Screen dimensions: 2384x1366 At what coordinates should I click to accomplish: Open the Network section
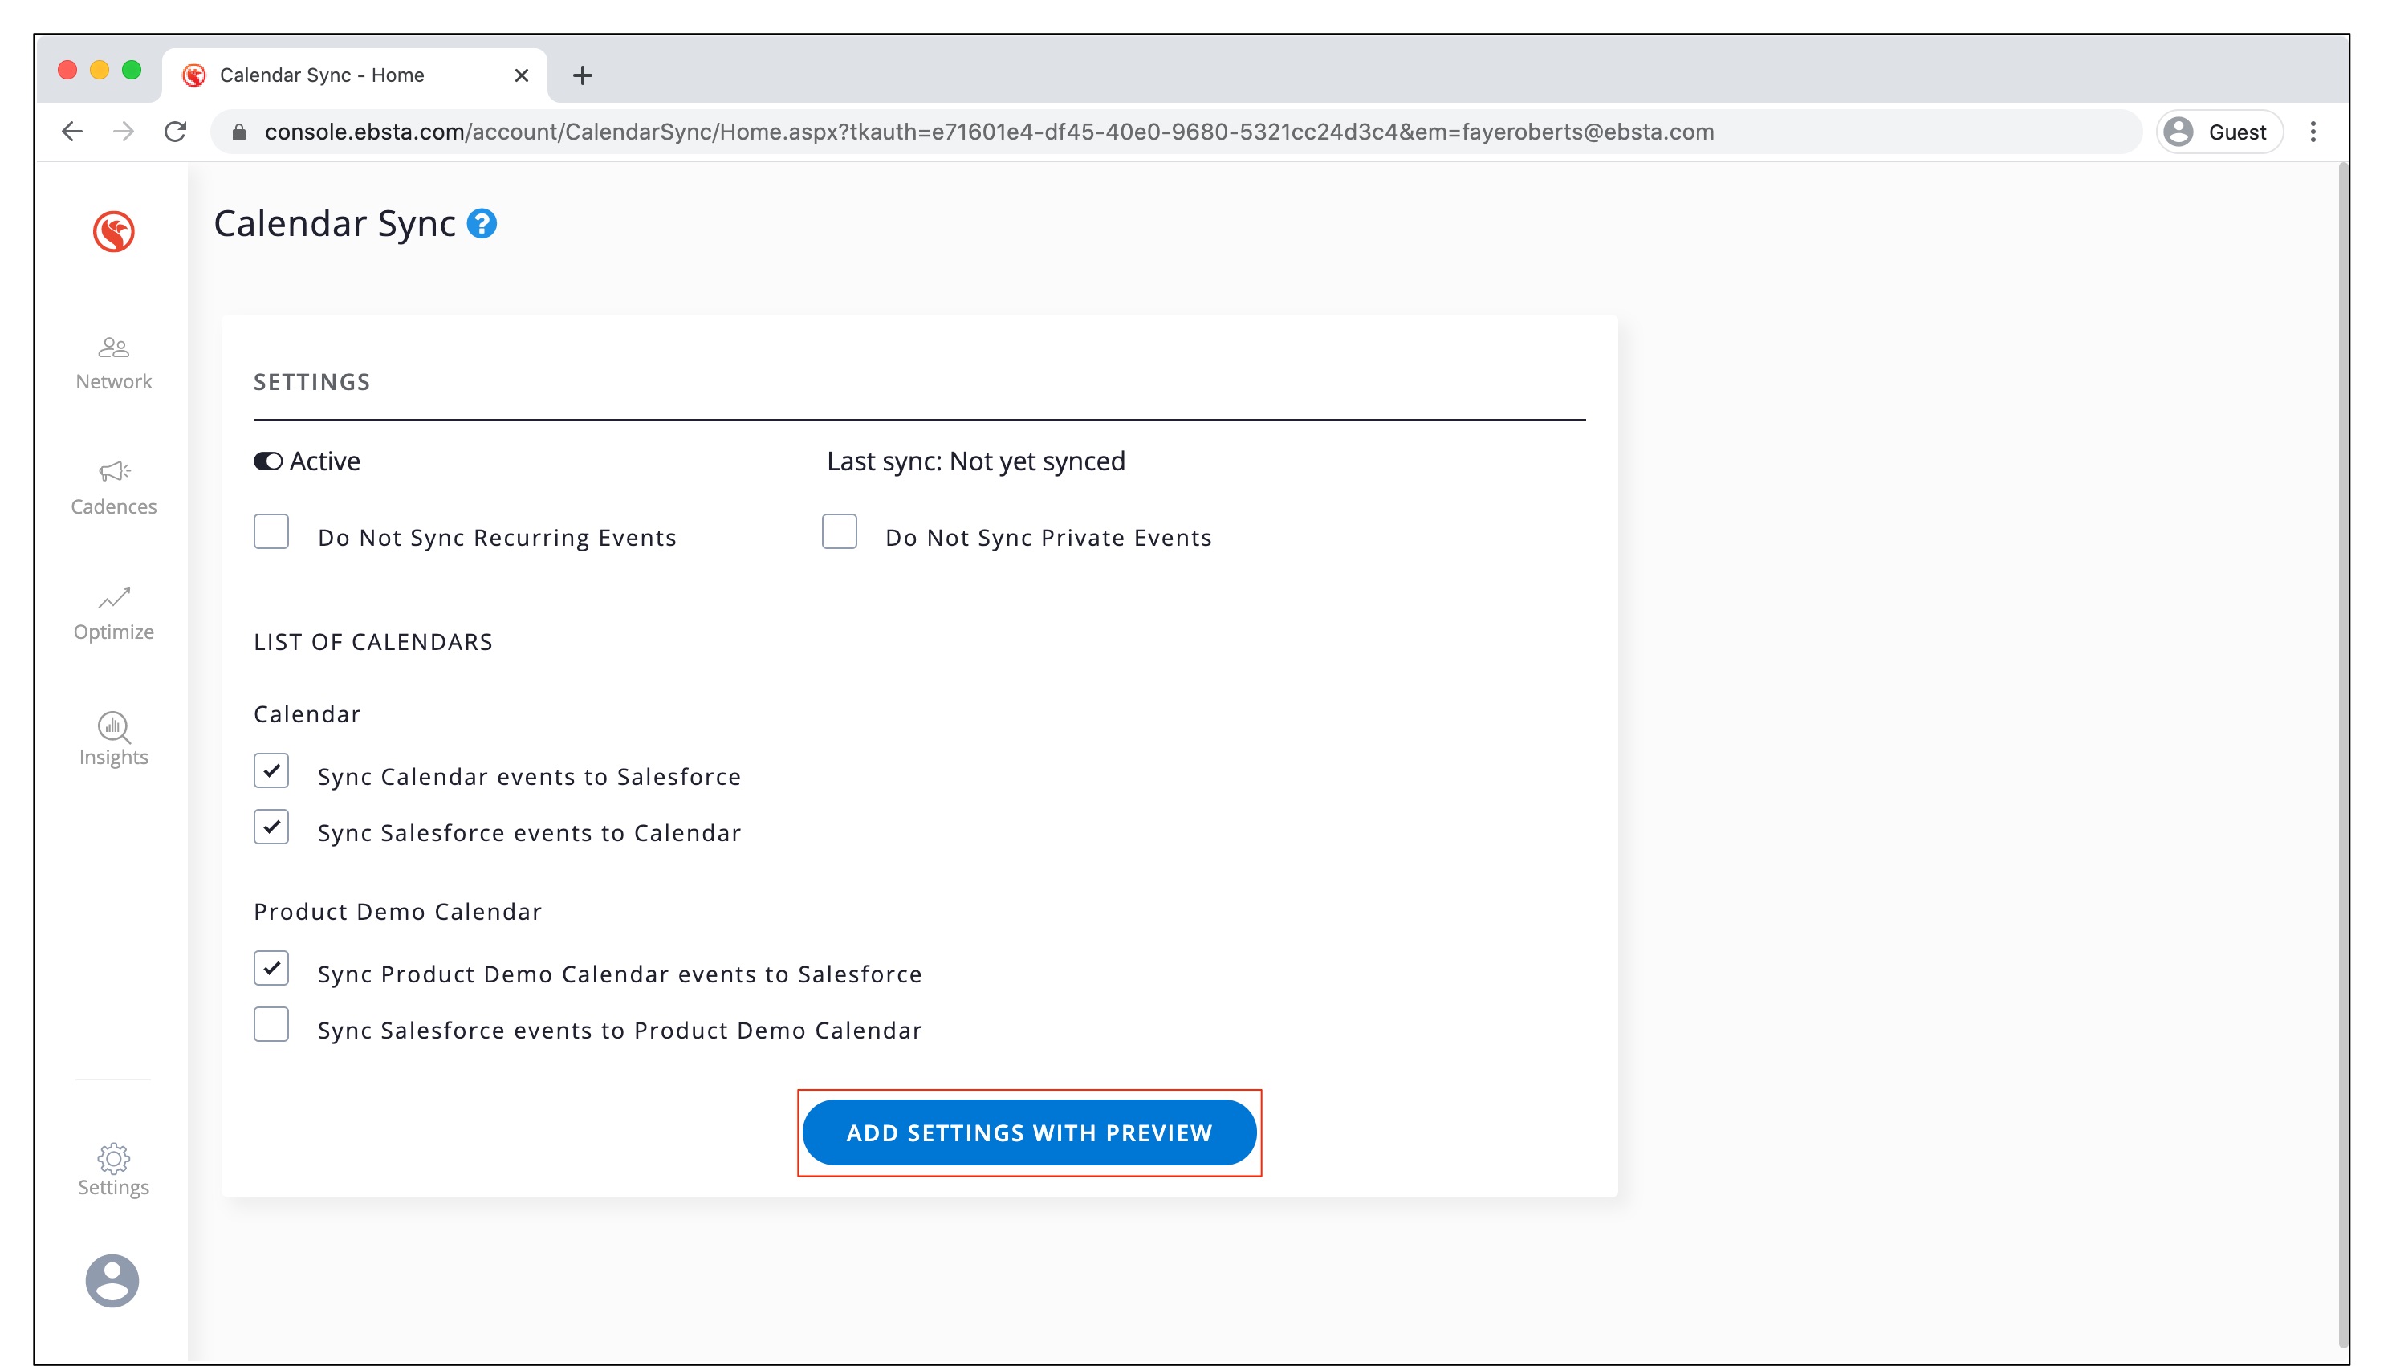pos(113,362)
